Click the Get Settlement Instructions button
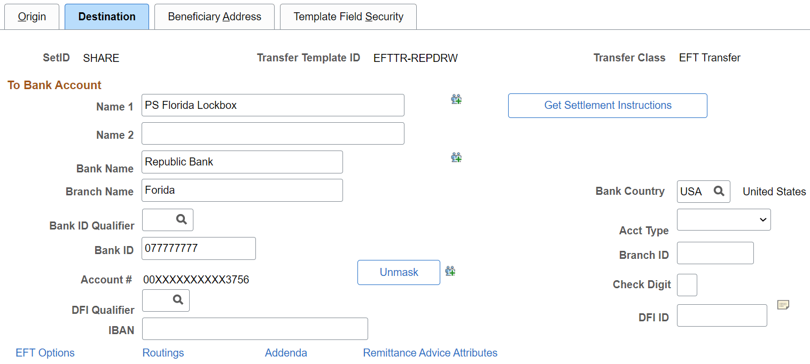Image resolution: width=810 pixels, height=364 pixels. point(607,105)
